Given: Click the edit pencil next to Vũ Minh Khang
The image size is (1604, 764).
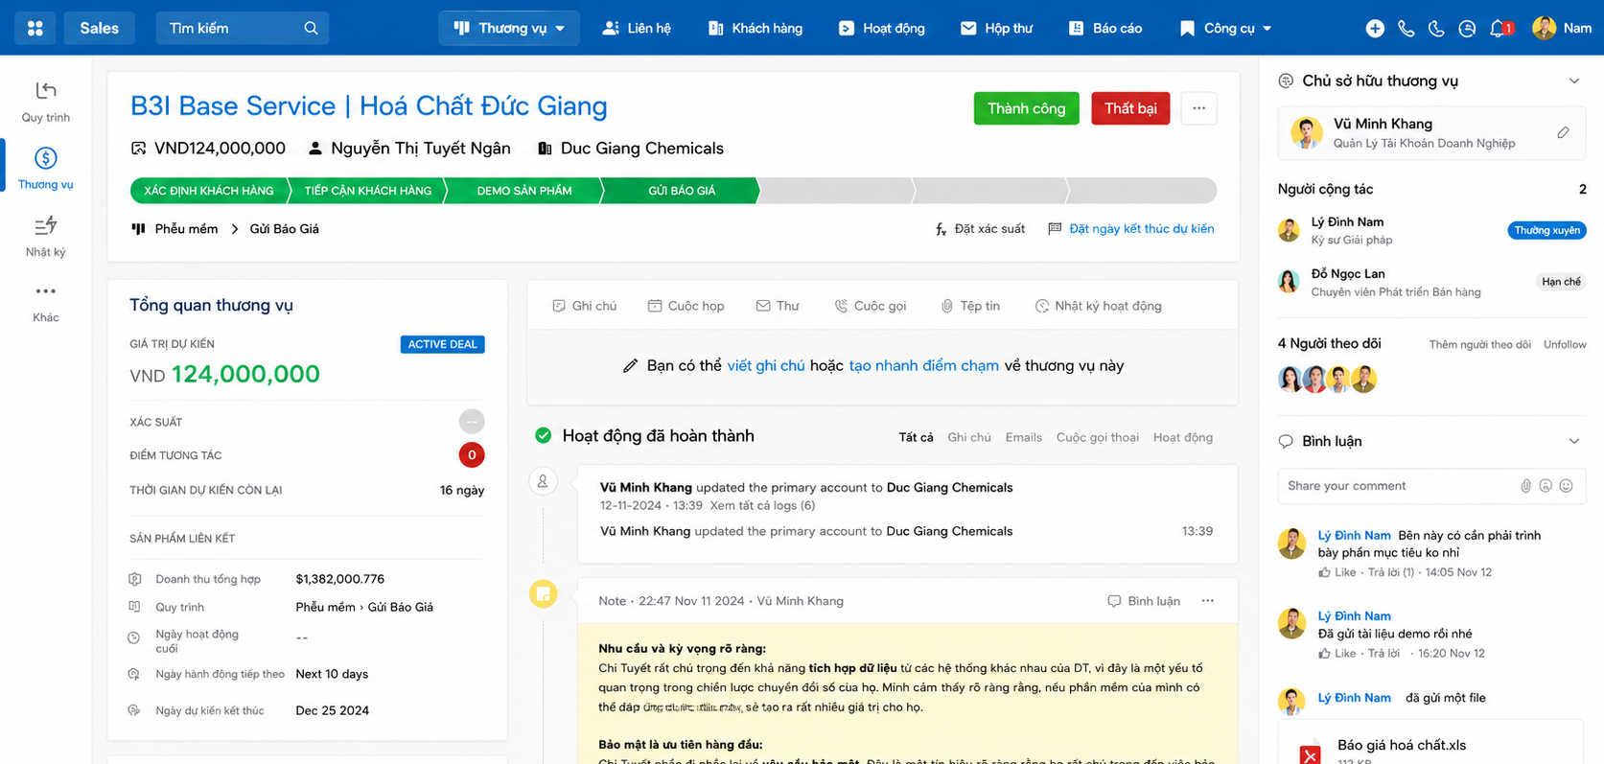Looking at the screenshot, I should 1563,132.
